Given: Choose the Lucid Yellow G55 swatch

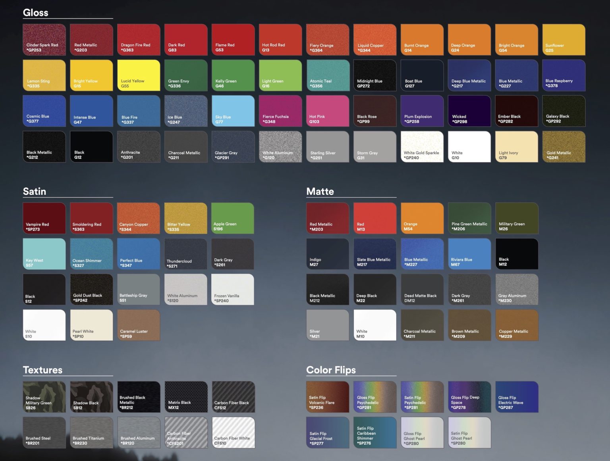Looking at the screenshot, I should pyautogui.click(x=139, y=75).
